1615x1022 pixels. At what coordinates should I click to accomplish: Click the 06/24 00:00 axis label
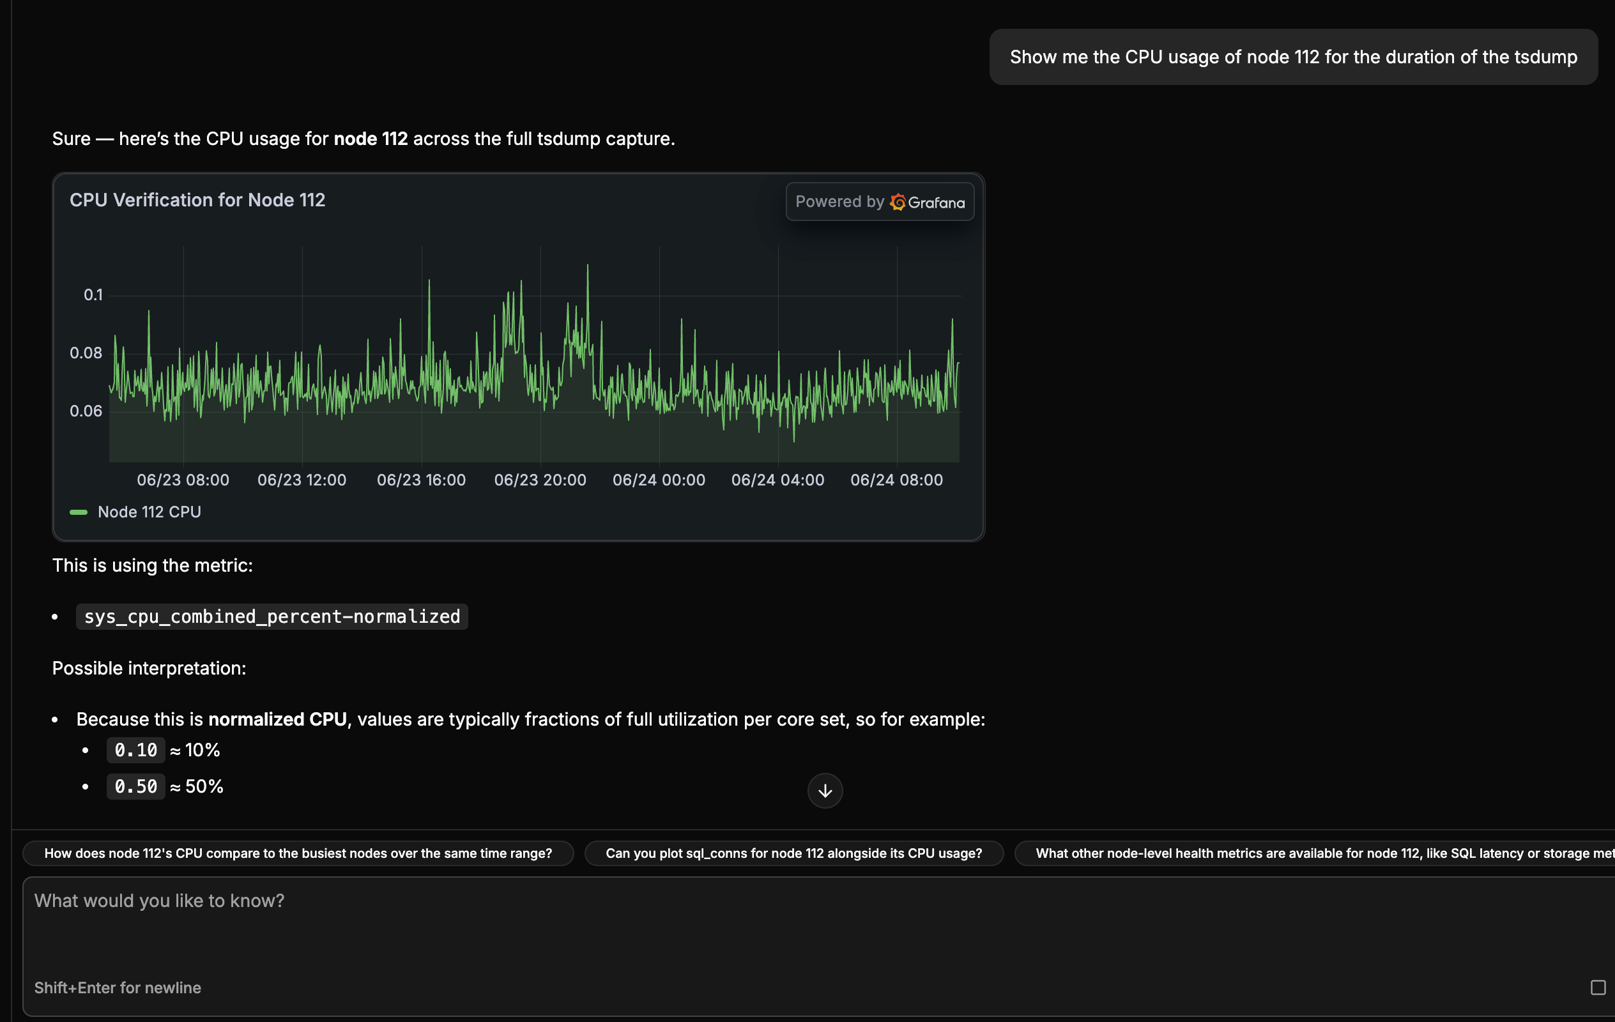coord(659,480)
